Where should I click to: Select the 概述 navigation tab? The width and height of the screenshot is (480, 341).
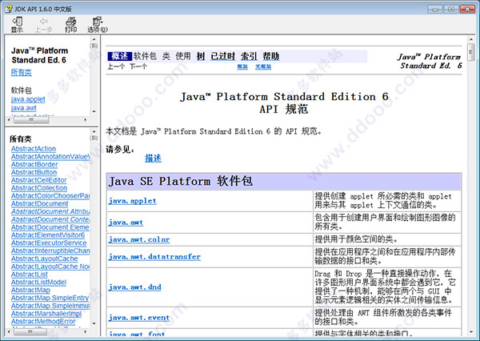pyautogui.click(x=119, y=56)
